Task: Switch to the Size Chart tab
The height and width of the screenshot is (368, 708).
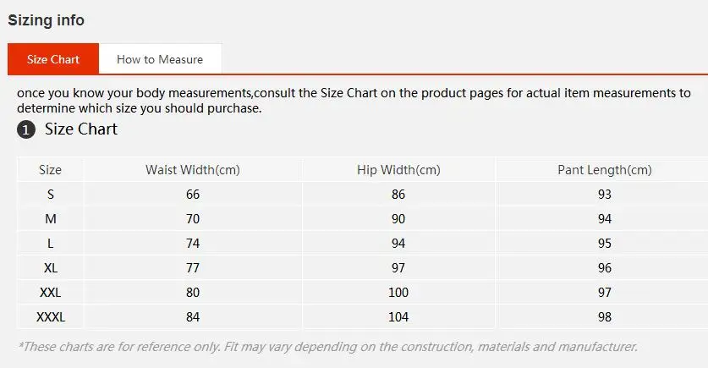Action: [x=53, y=59]
